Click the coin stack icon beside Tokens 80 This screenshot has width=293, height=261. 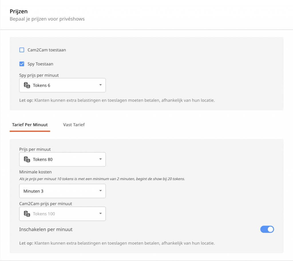tap(27, 159)
